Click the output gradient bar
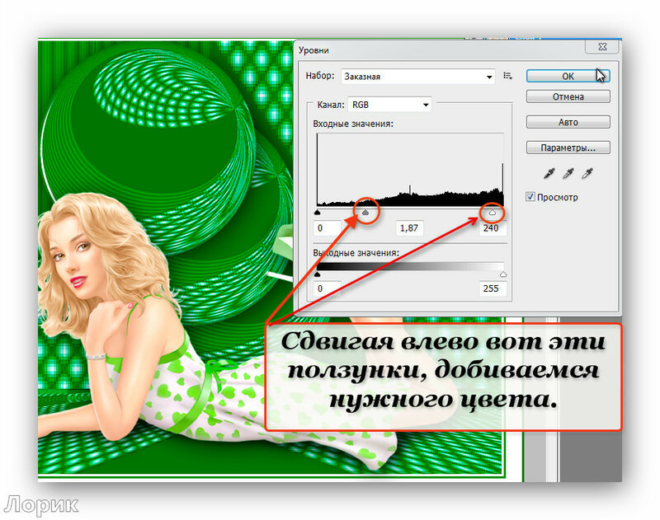Viewport: 660px width, 520px height. point(410,266)
